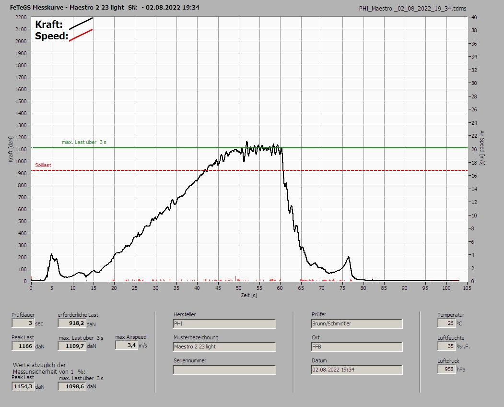Select the Luftfeuchte field showing 35
504x407 pixels.
tap(446, 346)
